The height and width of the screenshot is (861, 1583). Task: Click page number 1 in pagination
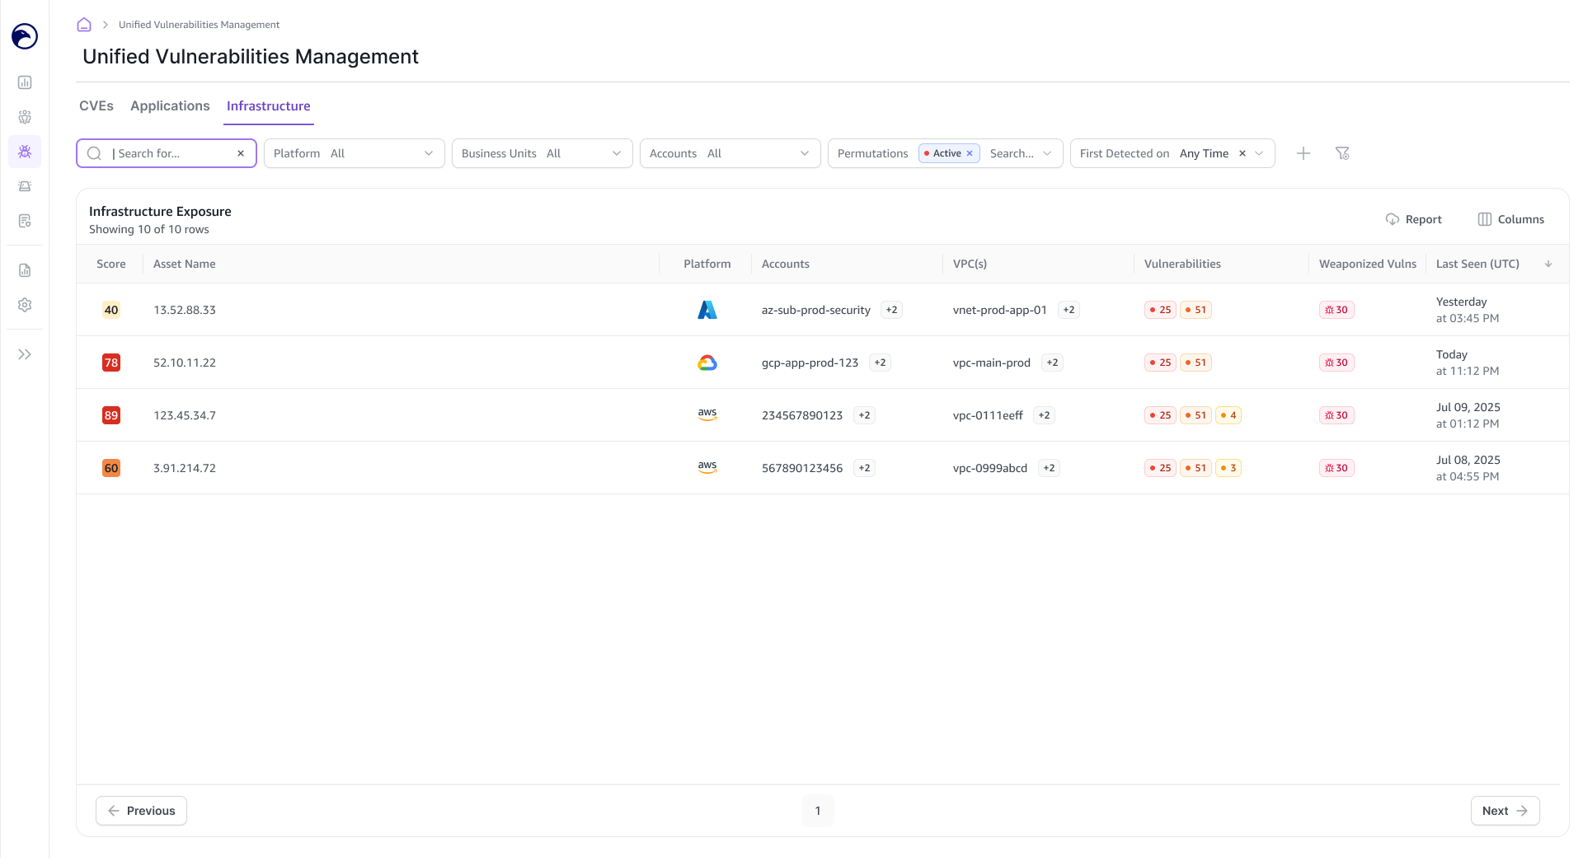point(818,811)
